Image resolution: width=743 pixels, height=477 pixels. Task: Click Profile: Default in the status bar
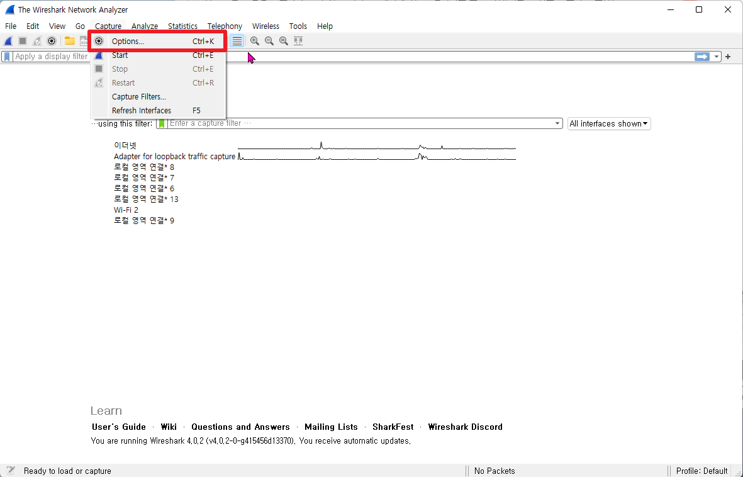(x=701, y=471)
